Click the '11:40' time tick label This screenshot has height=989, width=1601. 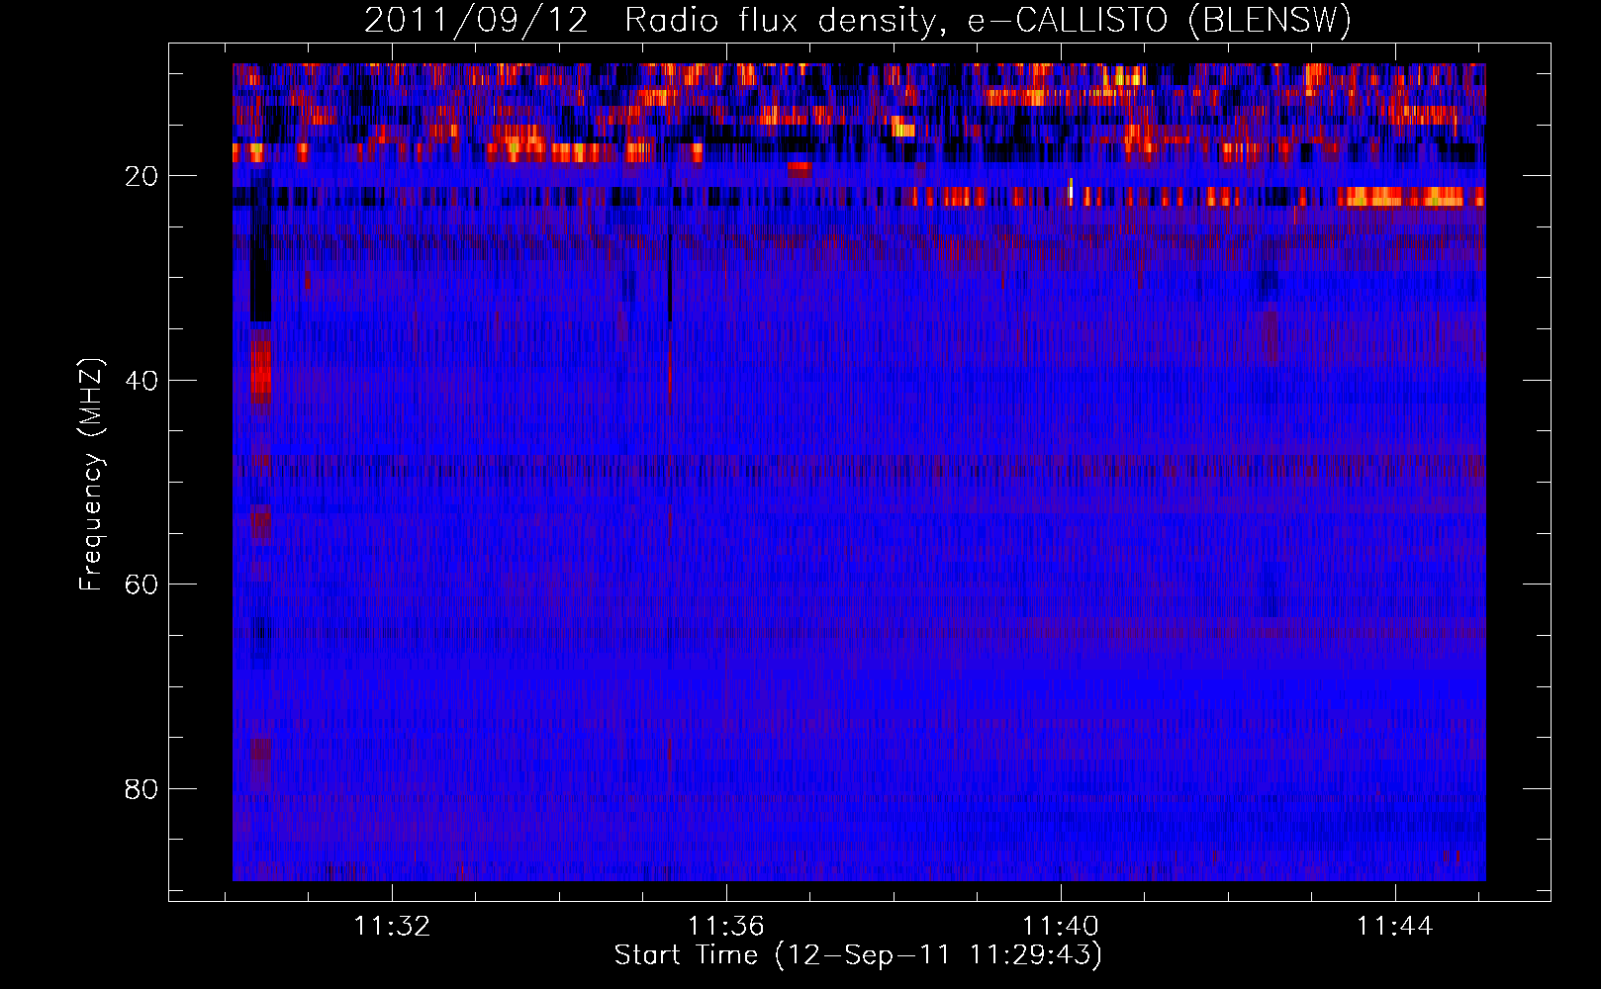click(x=1061, y=926)
